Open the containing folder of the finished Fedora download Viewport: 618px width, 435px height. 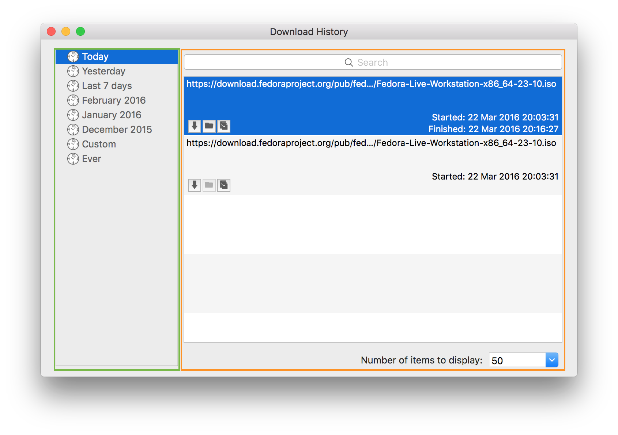208,126
